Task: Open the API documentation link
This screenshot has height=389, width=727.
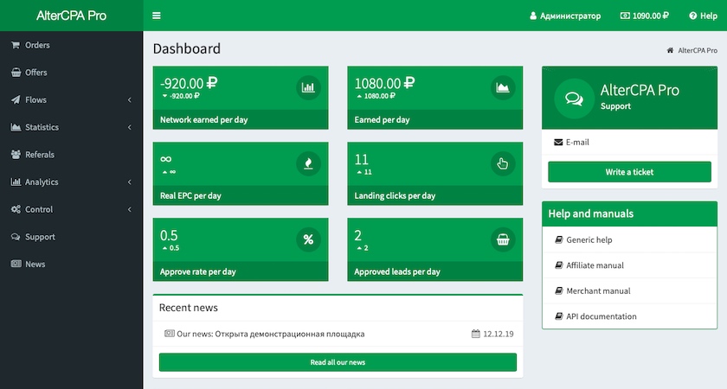Action: [601, 316]
